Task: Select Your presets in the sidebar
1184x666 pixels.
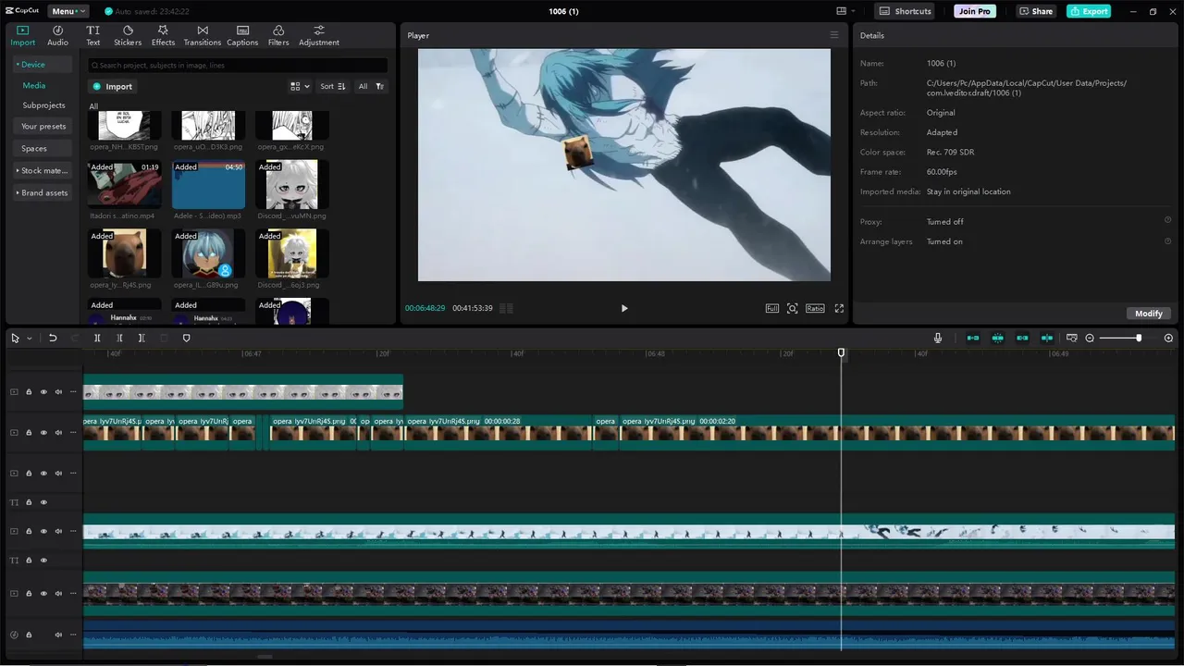Action: click(43, 126)
